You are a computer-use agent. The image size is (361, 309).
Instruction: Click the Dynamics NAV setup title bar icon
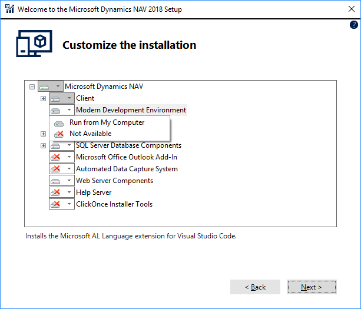tap(9, 9)
